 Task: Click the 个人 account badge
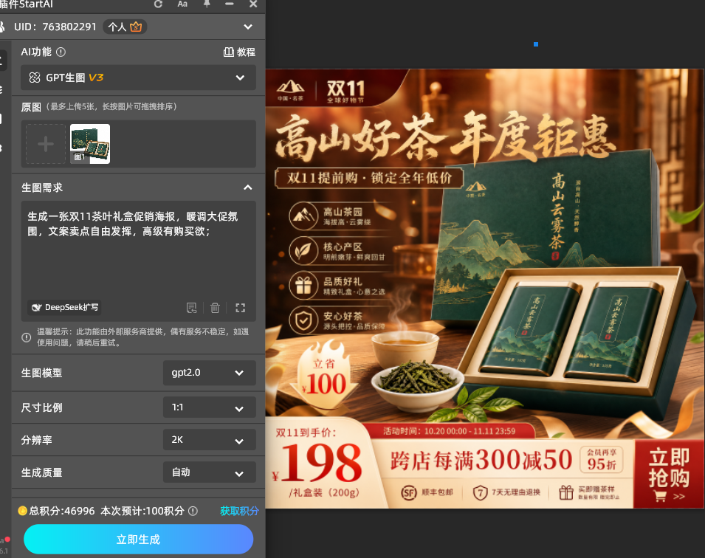(125, 27)
